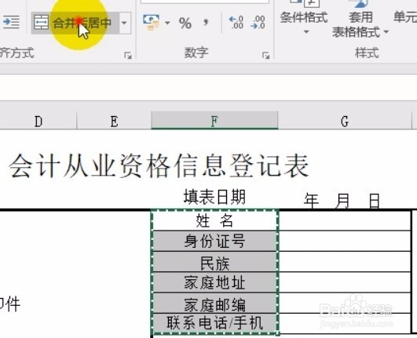Open the Merge & Center dropdown arrow

click(x=124, y=23)
